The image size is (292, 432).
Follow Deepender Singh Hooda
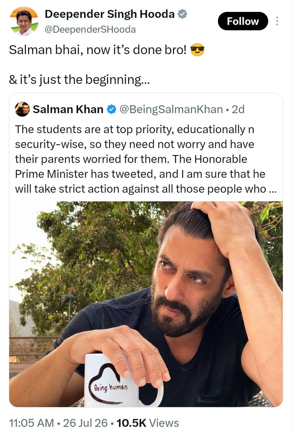click(x=243, y=21)
